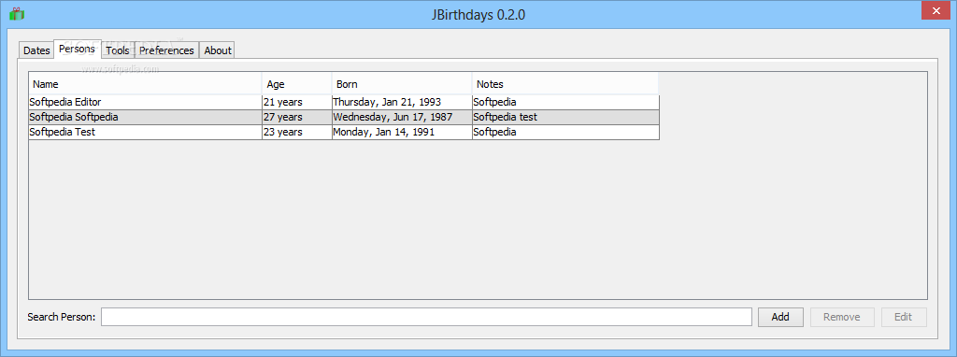
Task: Sort by the Age column header
Action: tap(297, 84)
